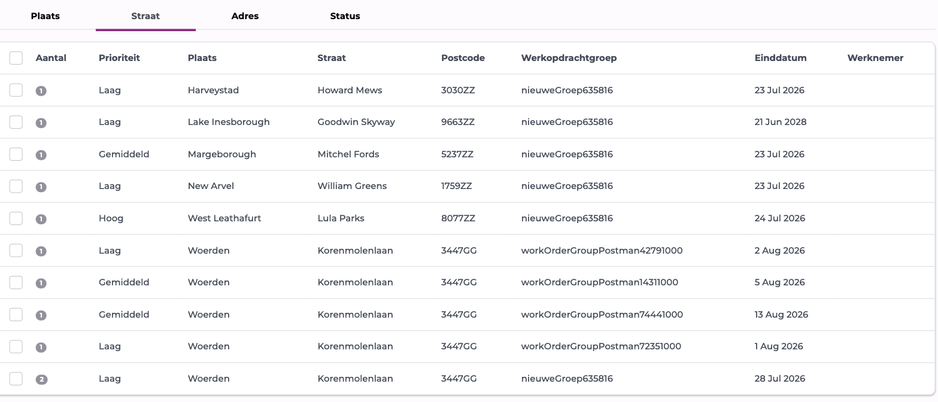Switch to the Status tab

coord(345,16)
